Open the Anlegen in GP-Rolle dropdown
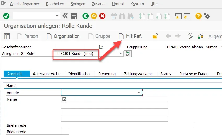Viewport: 222px width, 135px height. (121, 54)
